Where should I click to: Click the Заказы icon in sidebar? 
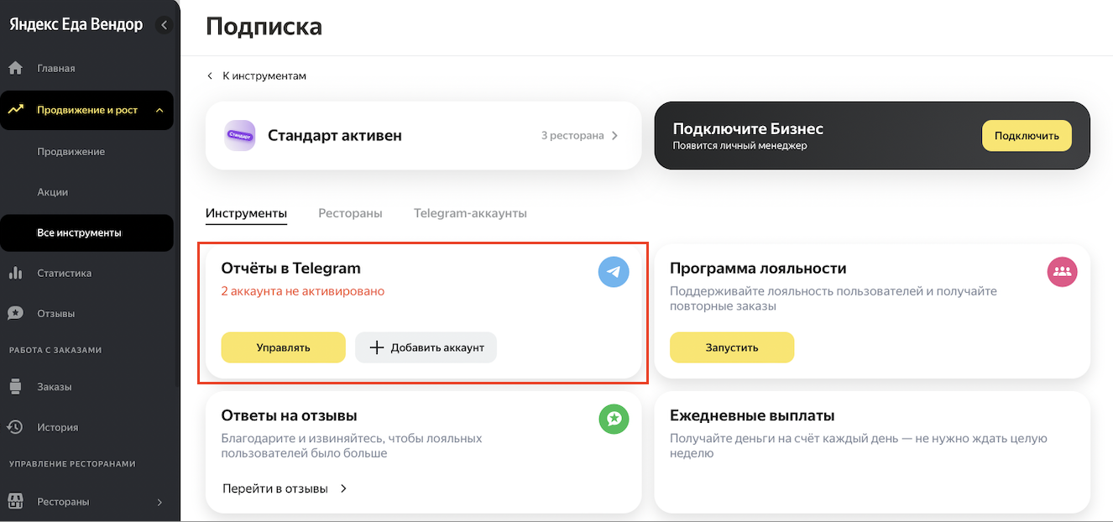pos(15,387)
